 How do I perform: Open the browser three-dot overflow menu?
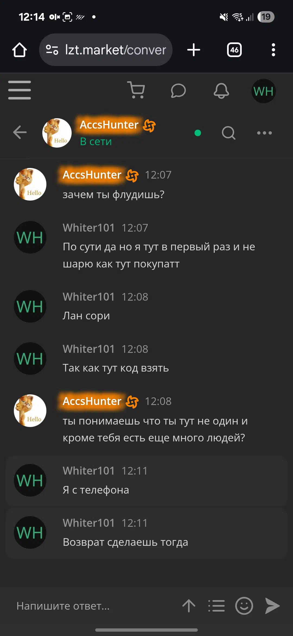(273, 50)
